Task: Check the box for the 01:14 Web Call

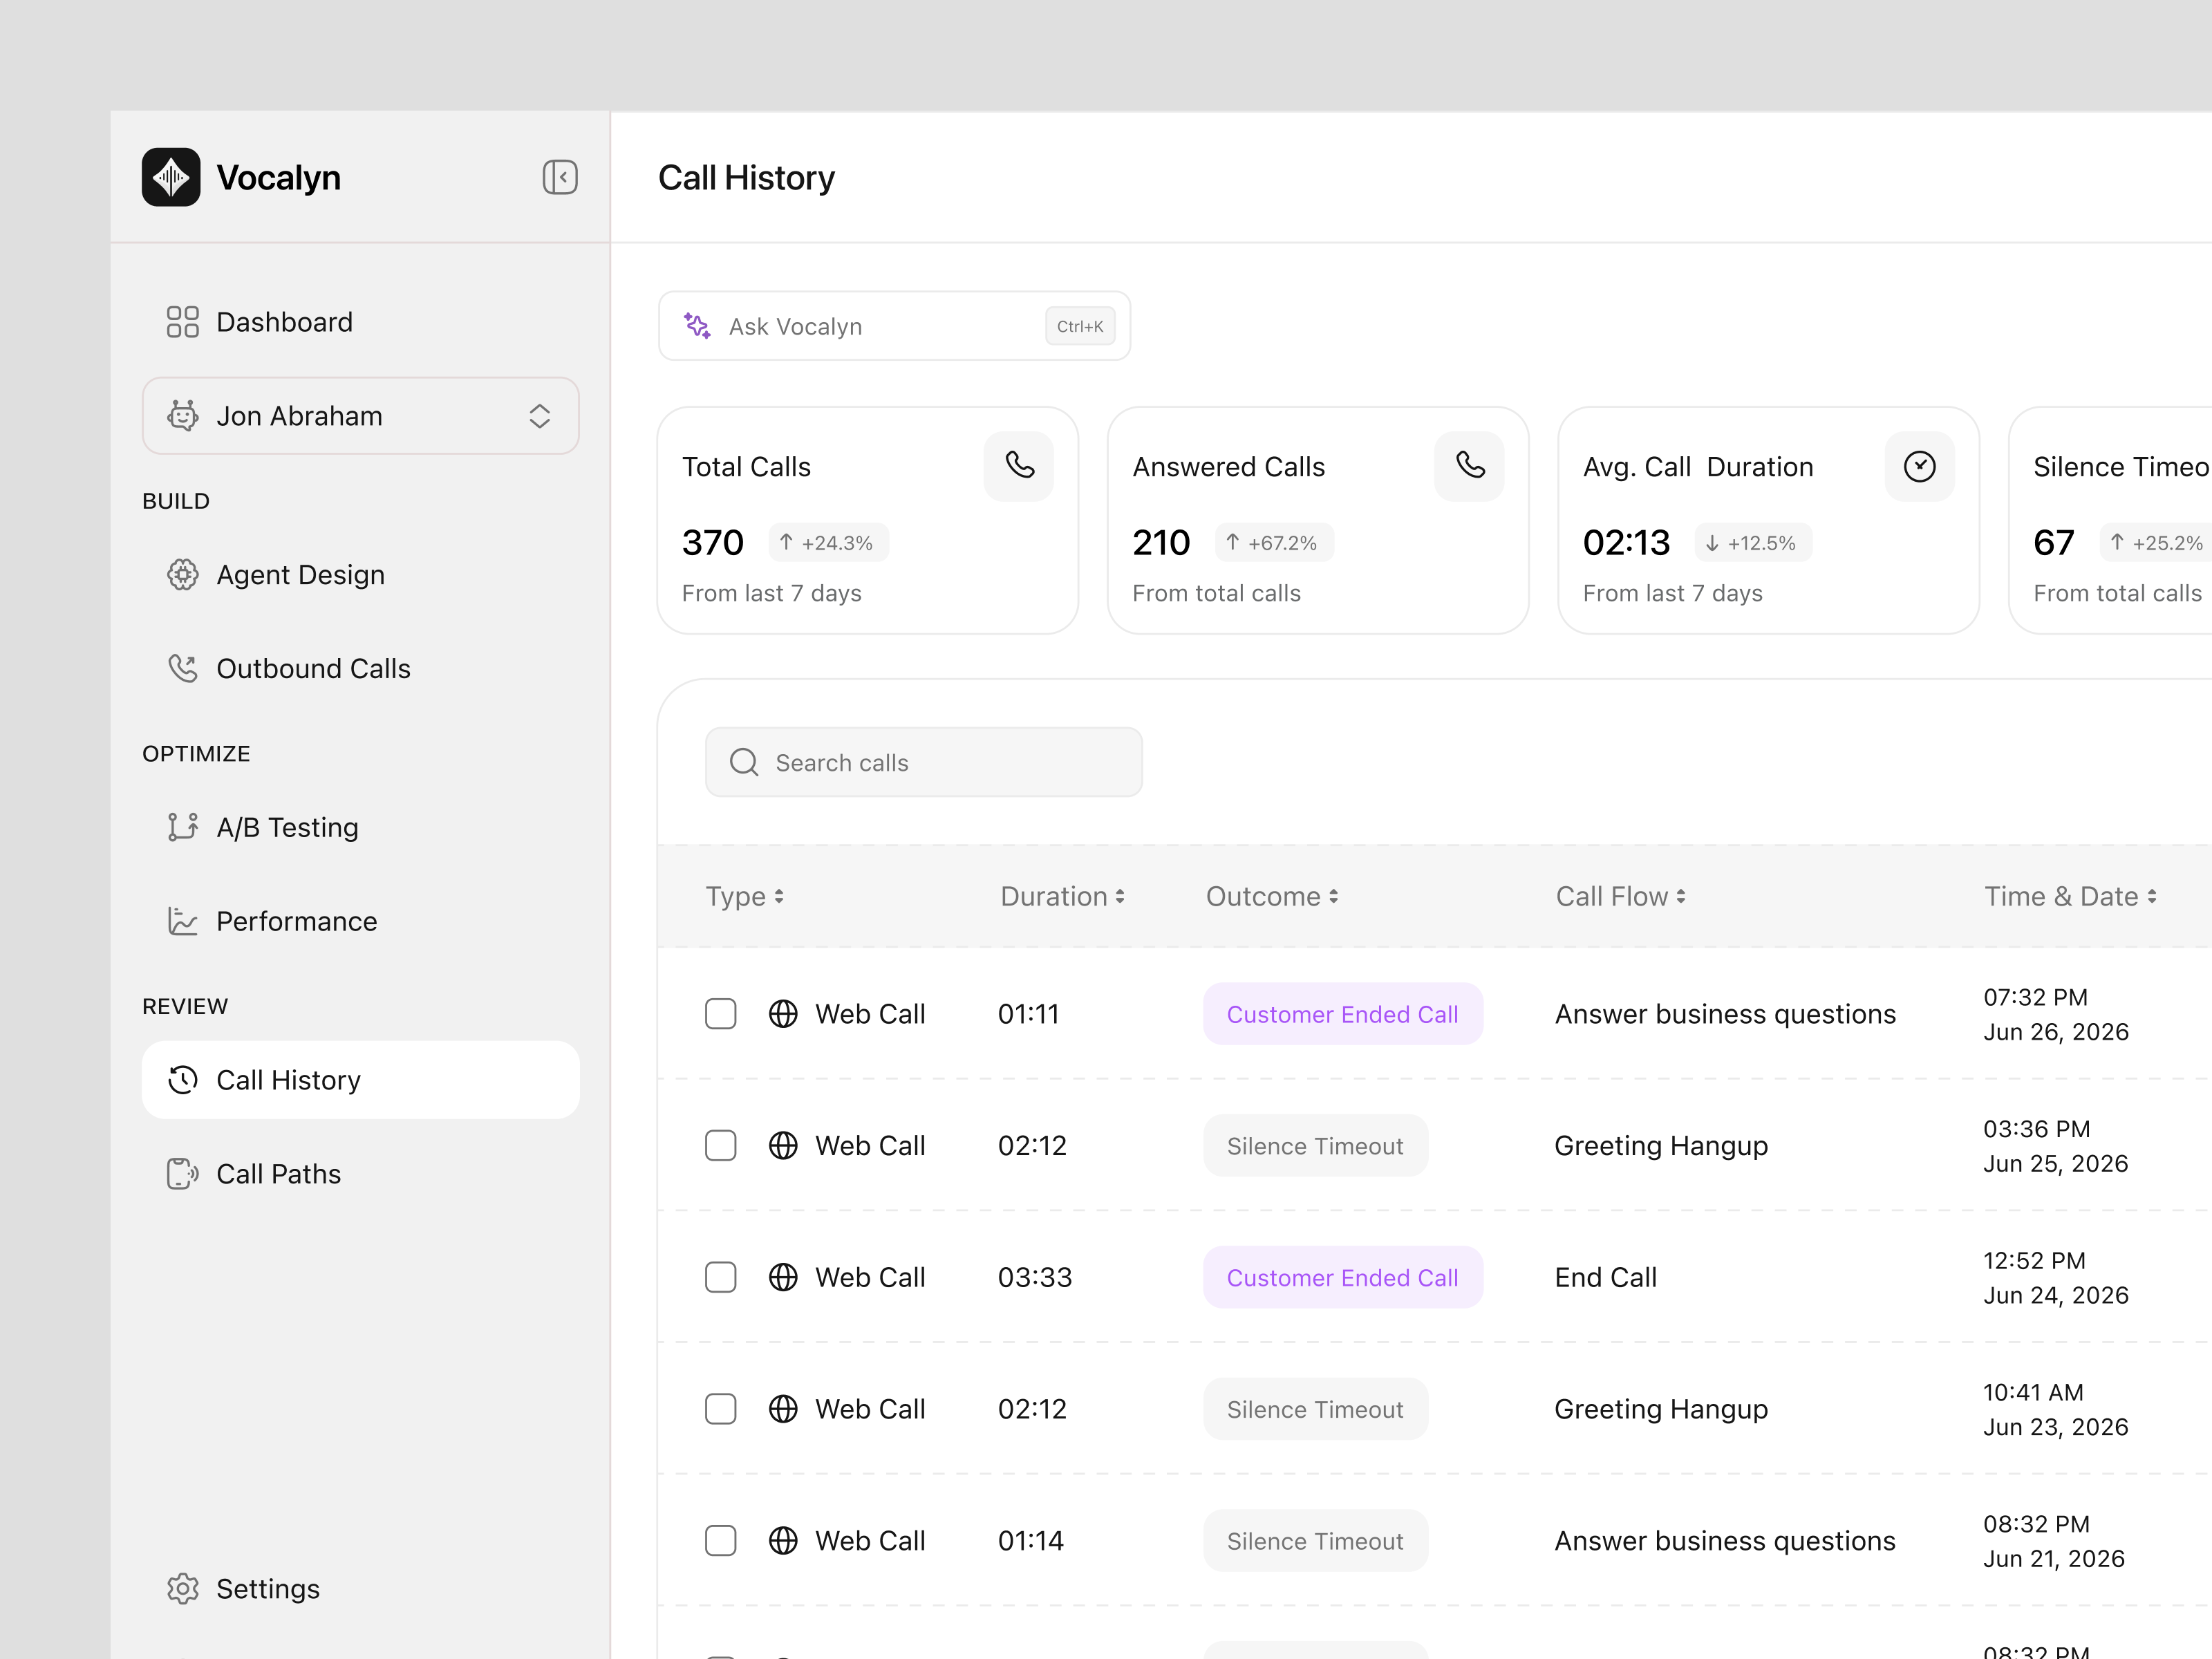Action: [x=721, y=1541]
